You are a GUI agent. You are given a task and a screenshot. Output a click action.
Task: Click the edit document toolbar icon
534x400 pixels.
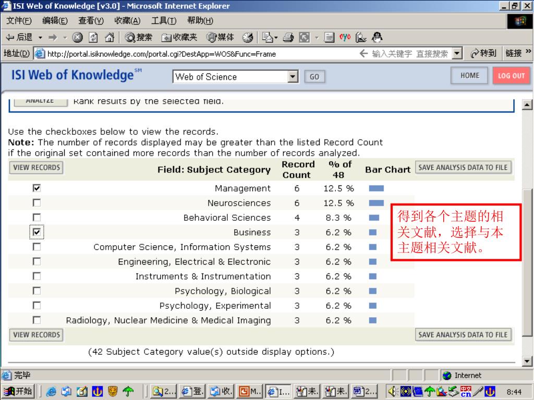[329, 37]
